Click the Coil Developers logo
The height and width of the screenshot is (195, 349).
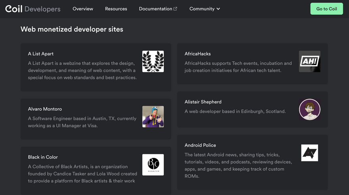[x=33, y=9]
